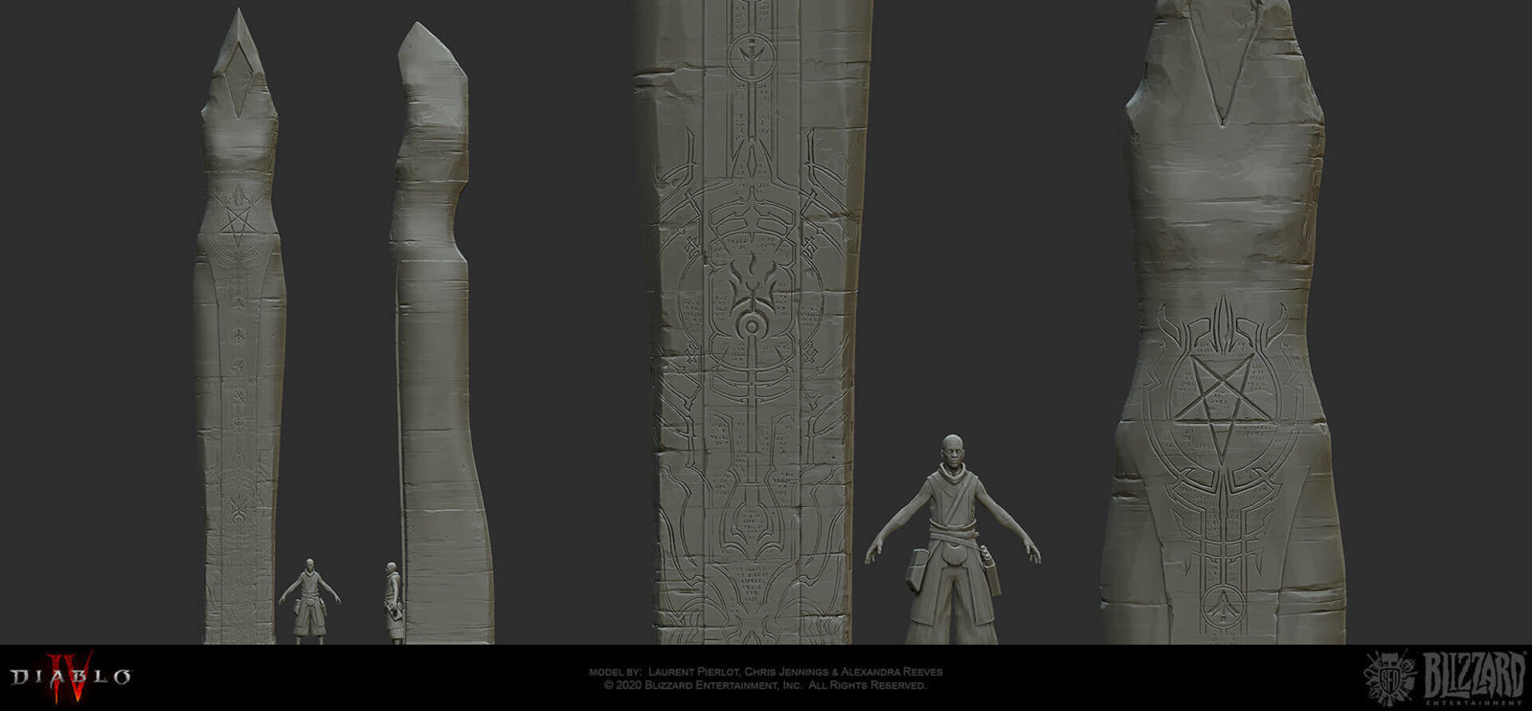Click the 'Model by' credits text line
Screen dimensions: 1532x711
(765, 672)
